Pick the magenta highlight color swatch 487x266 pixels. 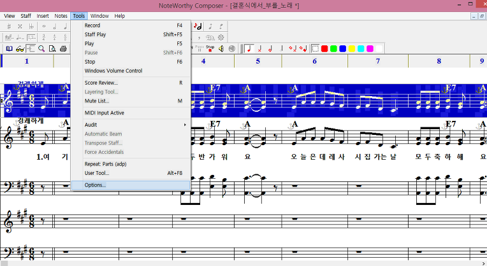coord(370,48)
